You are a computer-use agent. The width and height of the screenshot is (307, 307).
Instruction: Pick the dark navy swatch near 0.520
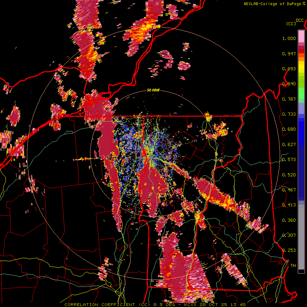(301, 174)
